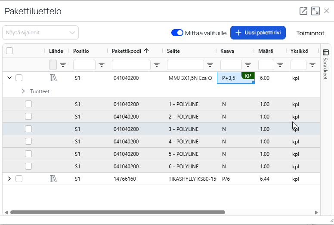This screenshot has height=225, width=334.
Task: Check the 2 - POLYLINE row checkbox
Action: [28, 116]
